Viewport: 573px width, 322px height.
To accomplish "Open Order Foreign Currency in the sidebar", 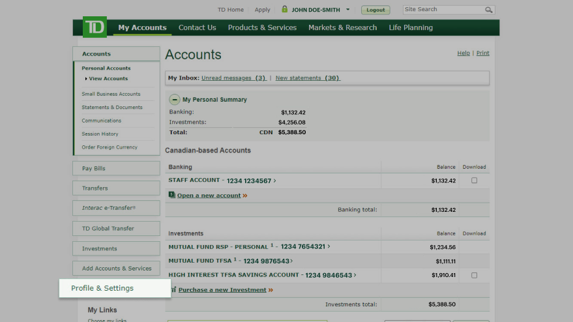I will (x=110, y=147).
